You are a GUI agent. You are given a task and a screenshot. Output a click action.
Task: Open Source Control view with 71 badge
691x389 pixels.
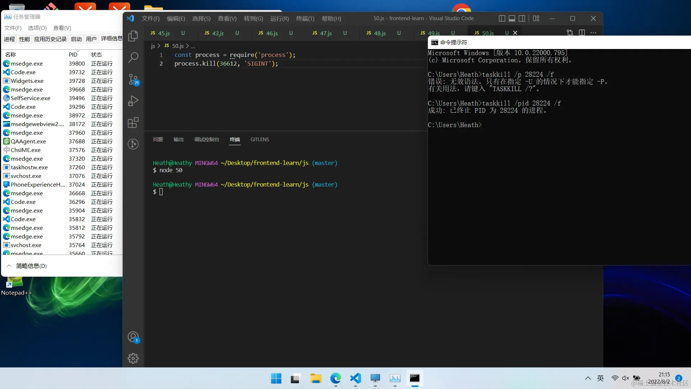(x=133, y=79)
